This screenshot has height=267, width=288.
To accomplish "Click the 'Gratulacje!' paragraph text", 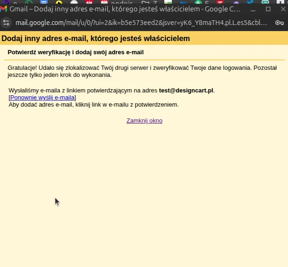I will click(x=142, y=71).
